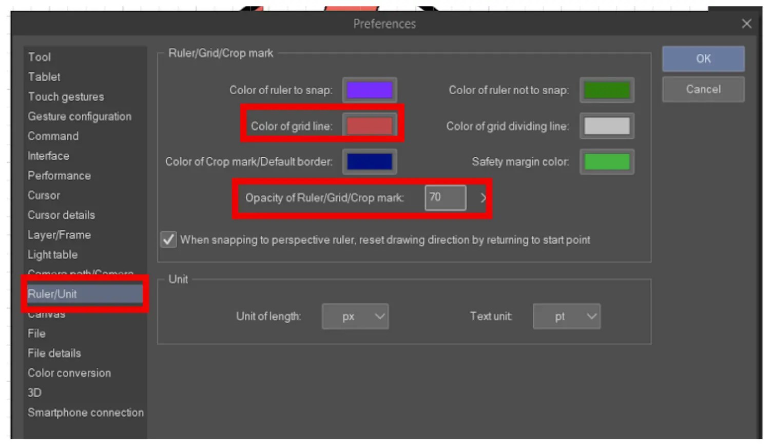Disable resetting drawing direction when snapping to perspective ruler
The image size is (772, 448).
pos(168,239)
